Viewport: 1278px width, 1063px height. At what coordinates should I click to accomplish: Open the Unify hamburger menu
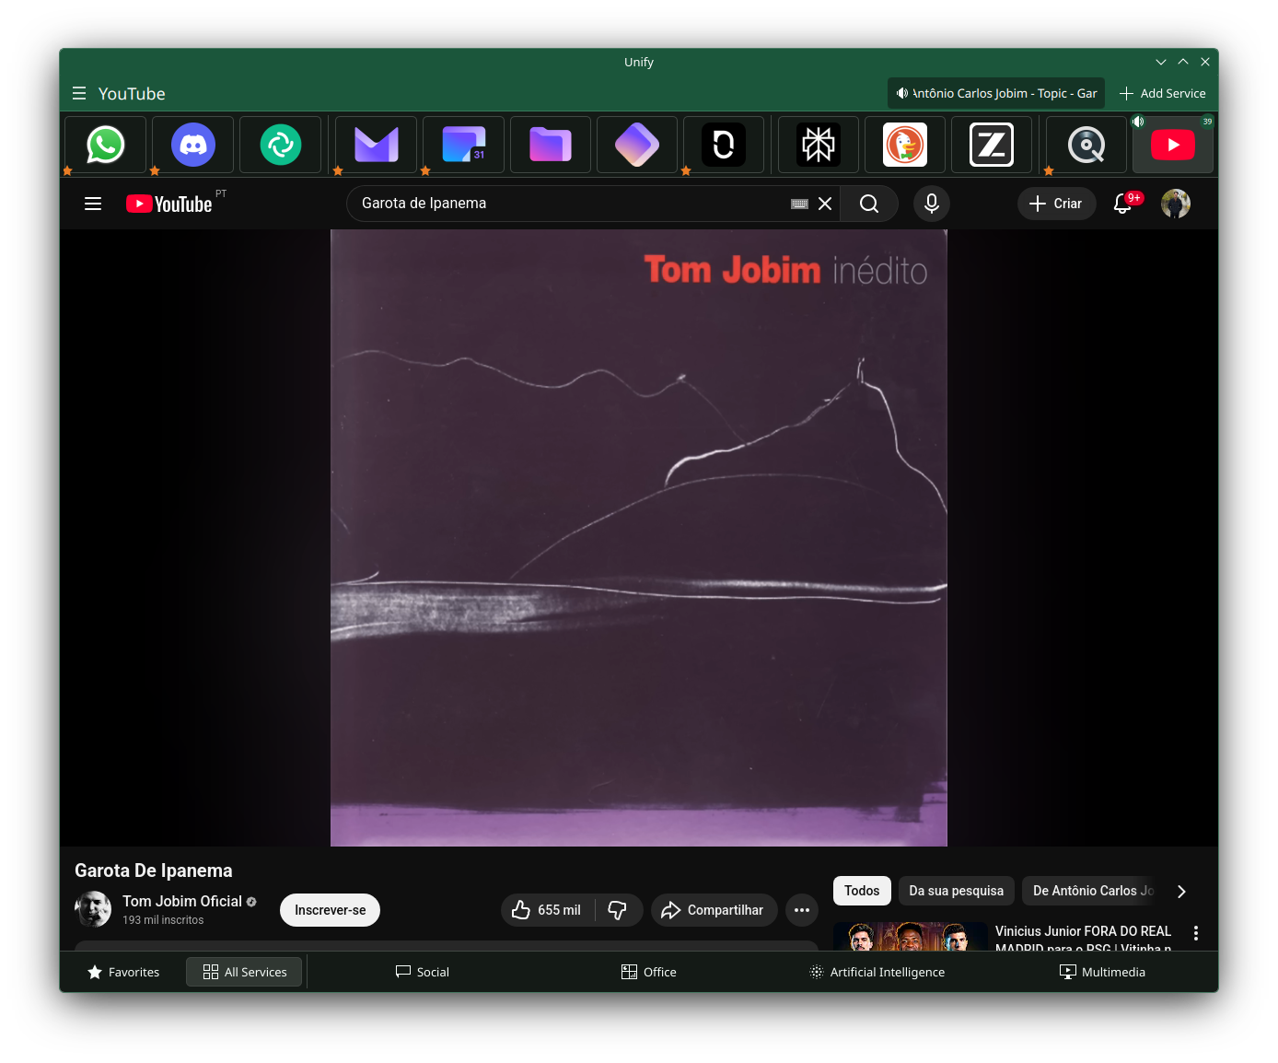[x=79, y=93]
